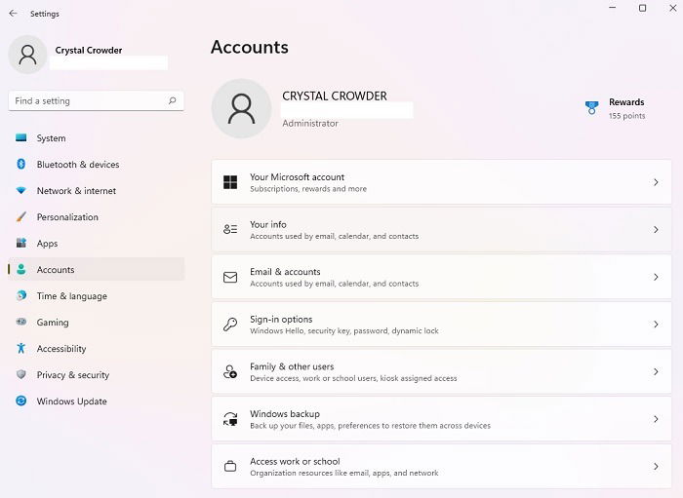Open Privacy & security label
Viewport: 683px width, 498px height.
[73, 375]
